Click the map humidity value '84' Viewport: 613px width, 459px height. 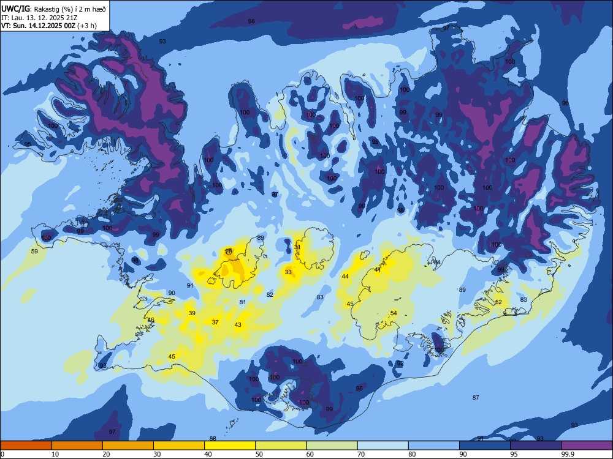pos(437,263)
